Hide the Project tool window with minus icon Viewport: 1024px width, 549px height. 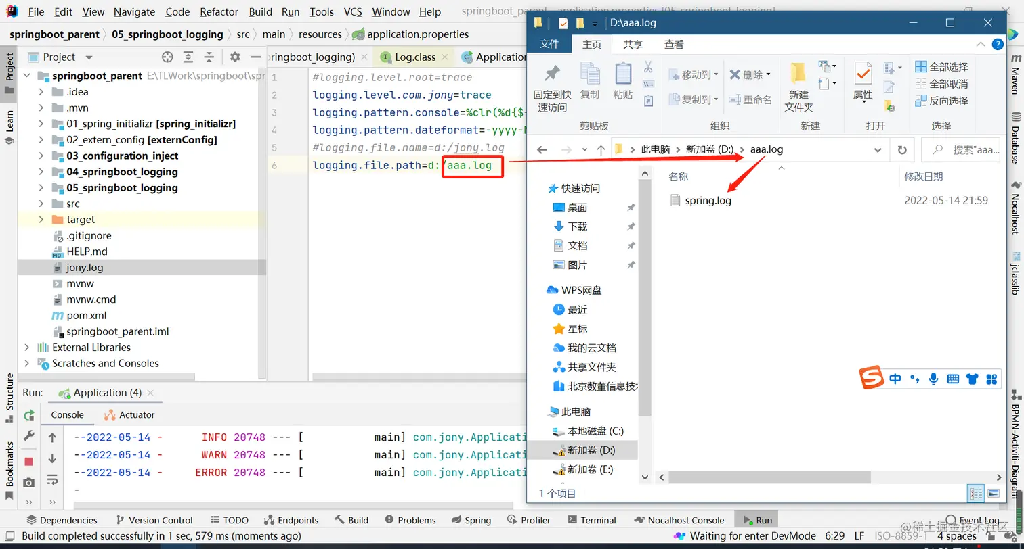[x=255, y=57]
